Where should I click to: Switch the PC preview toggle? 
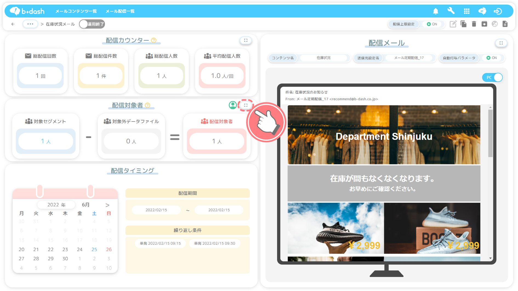[x=492, y=77]
